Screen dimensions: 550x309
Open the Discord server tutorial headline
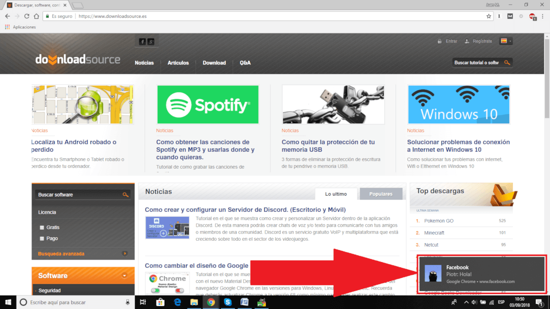tap(245, 210)
